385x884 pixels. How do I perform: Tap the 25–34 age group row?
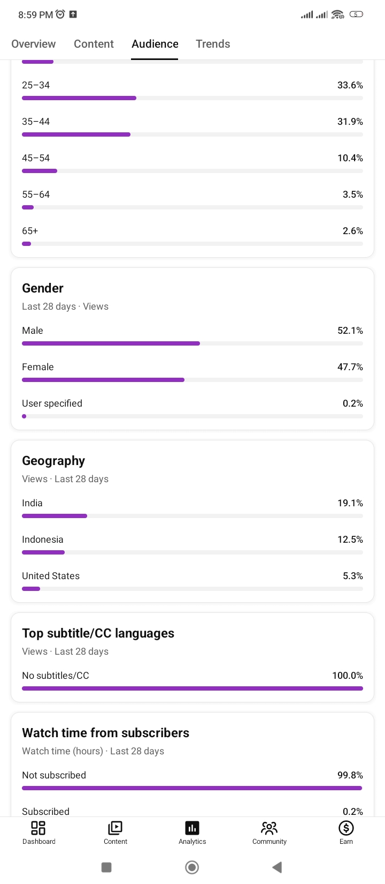[x=192, y=91]
